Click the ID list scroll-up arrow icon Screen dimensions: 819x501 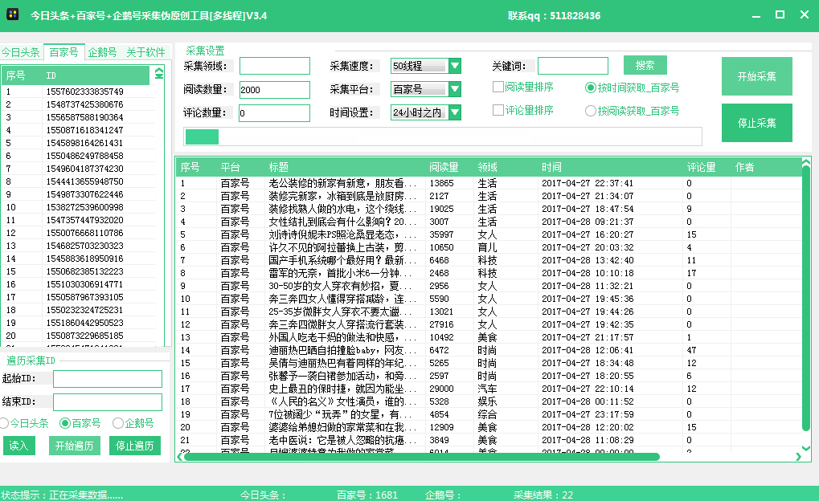(x=159, y=74)
